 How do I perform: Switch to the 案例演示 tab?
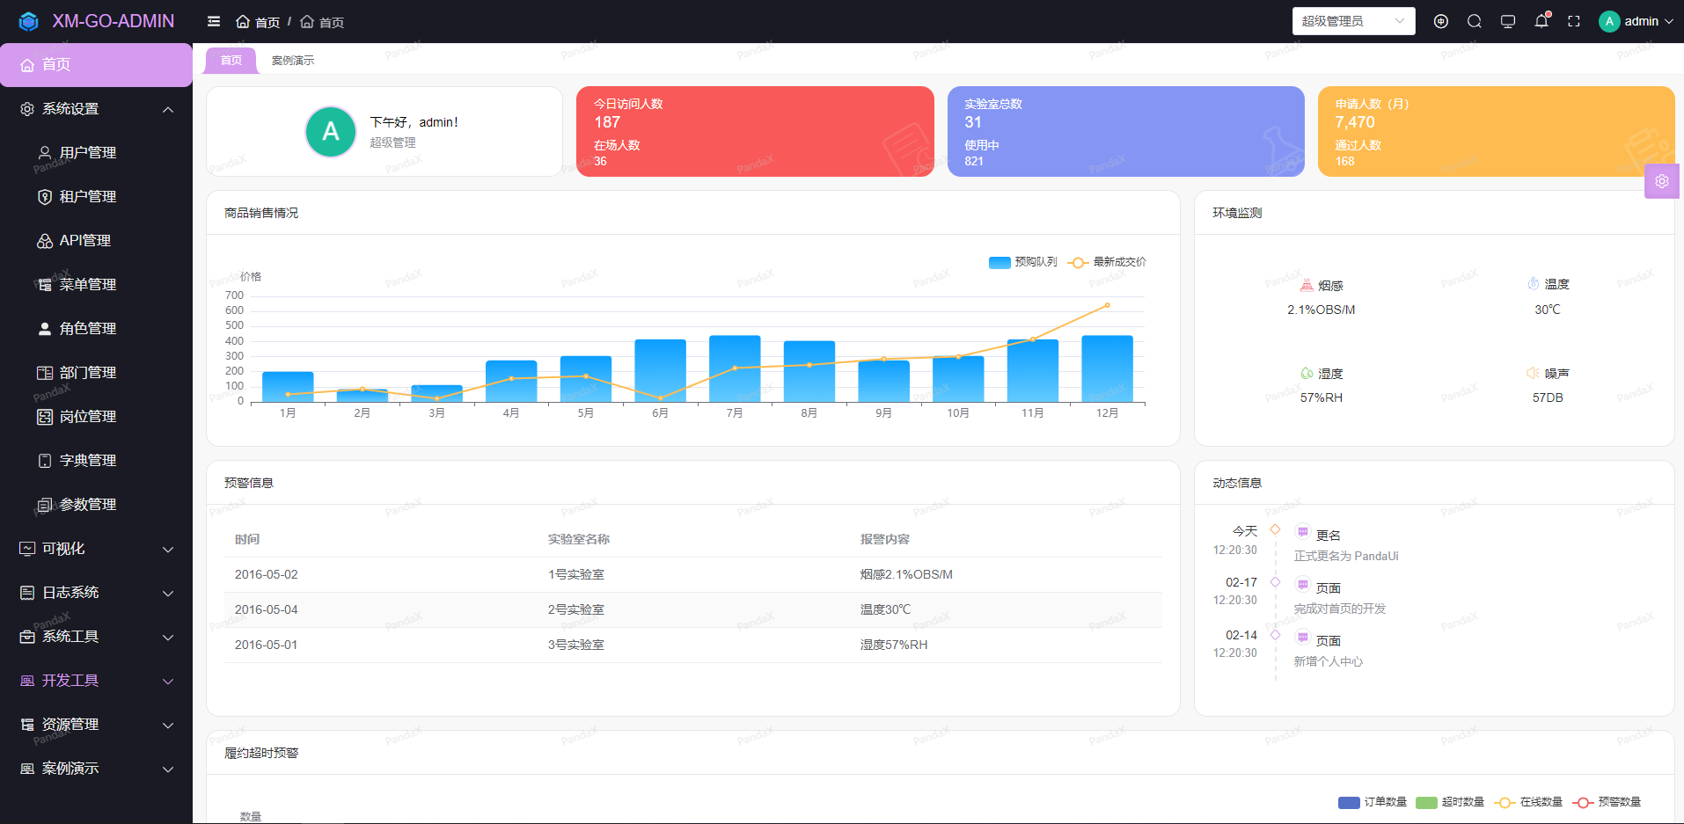[x=293, y=61]
